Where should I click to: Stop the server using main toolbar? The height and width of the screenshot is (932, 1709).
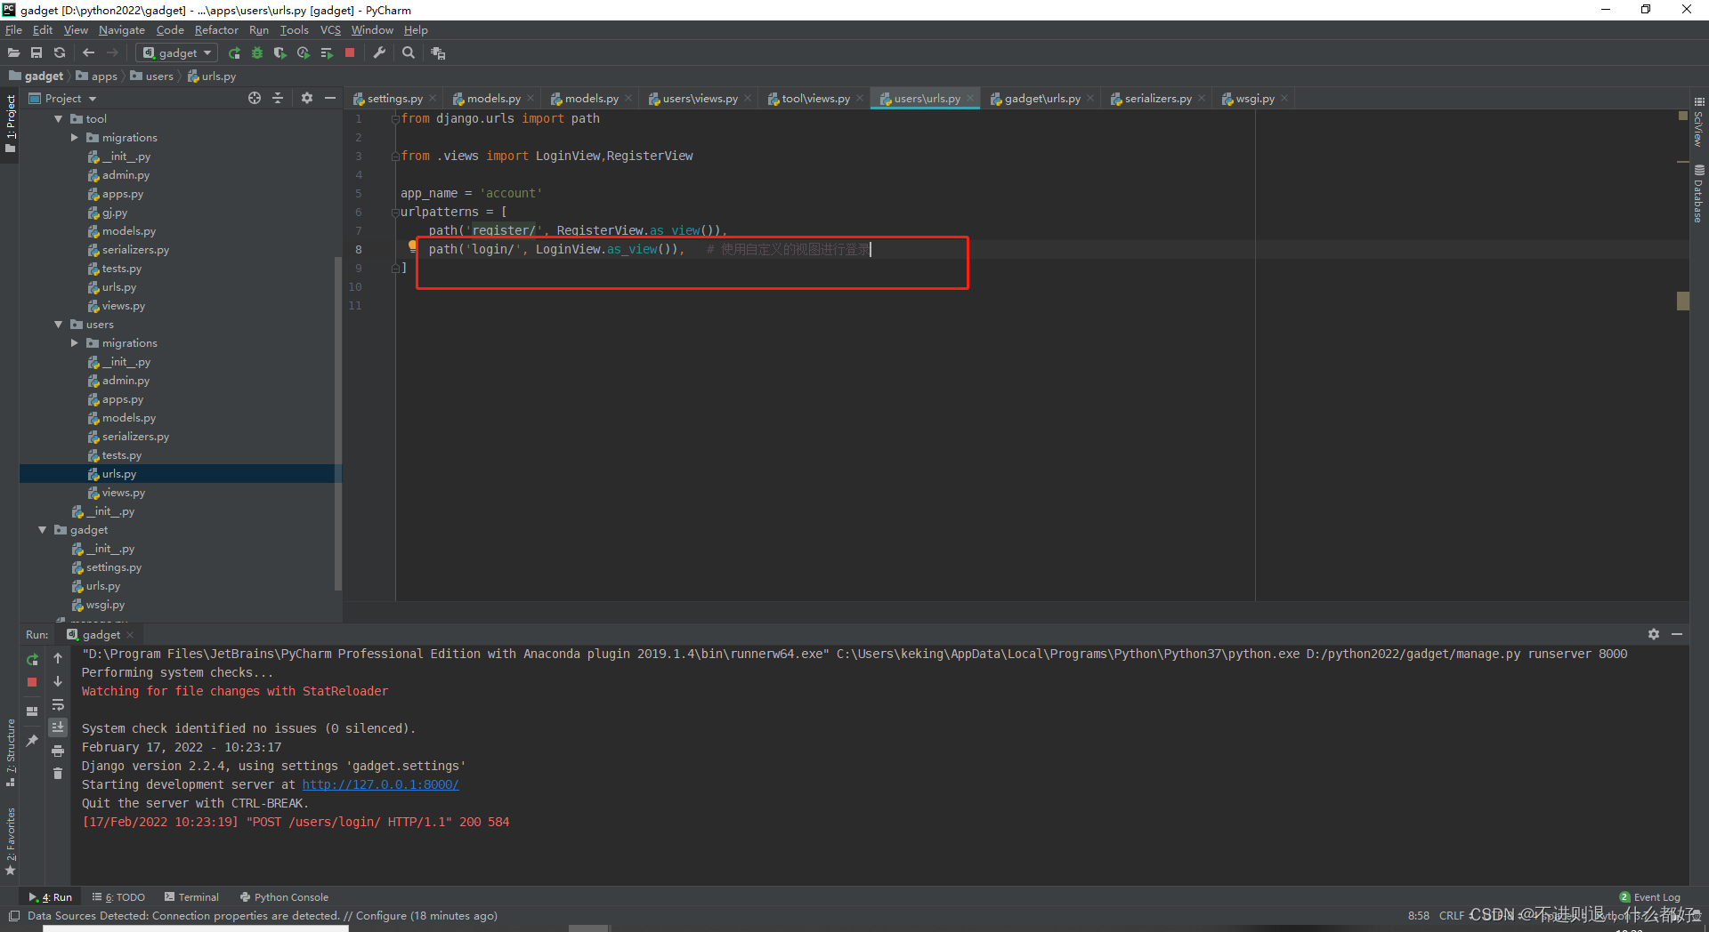point(350,53)
